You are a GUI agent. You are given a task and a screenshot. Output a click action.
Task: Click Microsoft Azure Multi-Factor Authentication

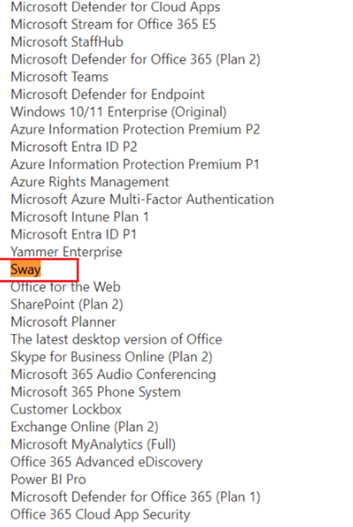tap(142, 199)
